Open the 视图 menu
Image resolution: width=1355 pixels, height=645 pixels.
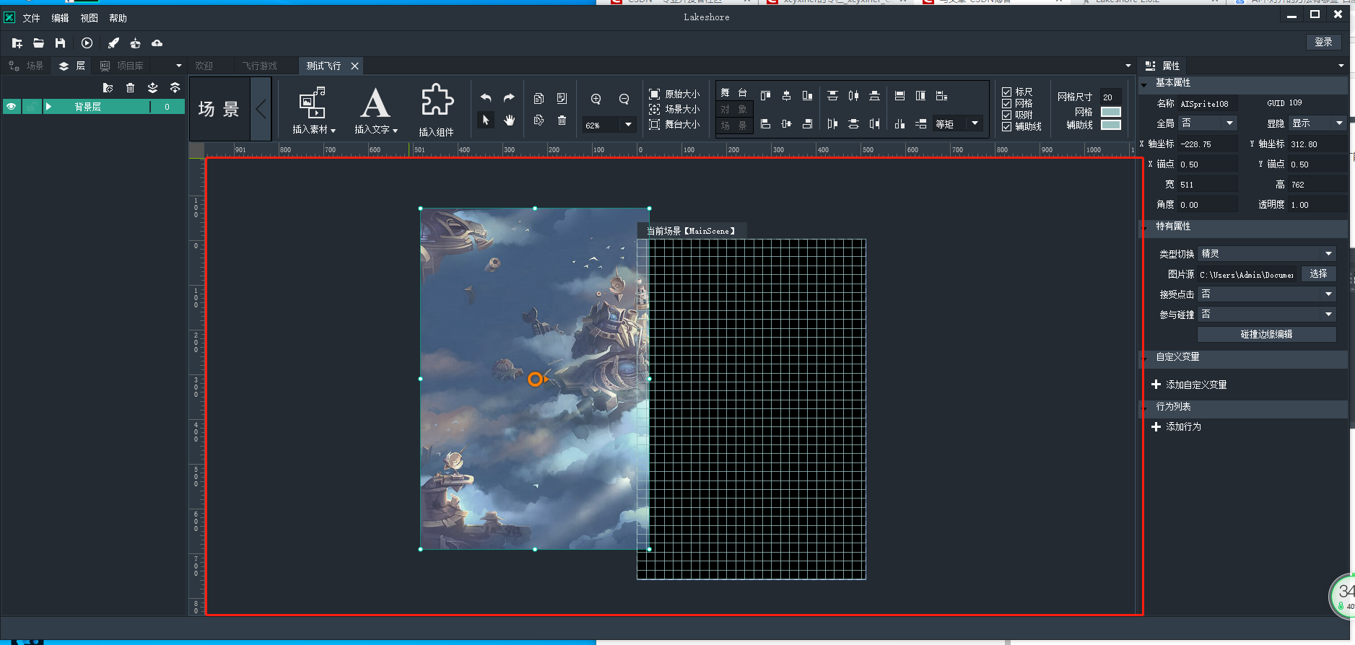(x=89, y=18)
